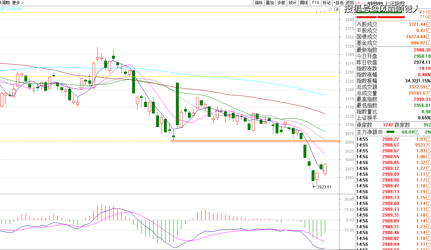Screen dimensions: 431x250
Task: Select the orange horizontal support line
Action: (255, 141)
